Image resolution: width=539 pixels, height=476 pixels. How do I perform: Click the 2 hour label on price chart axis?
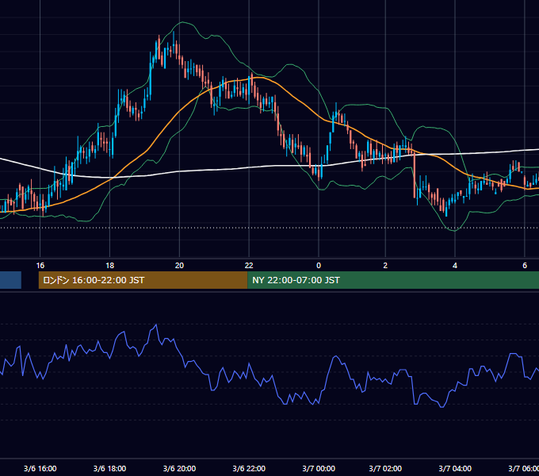click(x=385, y=266)
